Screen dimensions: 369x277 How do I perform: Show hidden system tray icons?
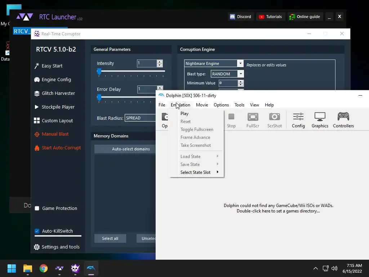click(316, 268)
